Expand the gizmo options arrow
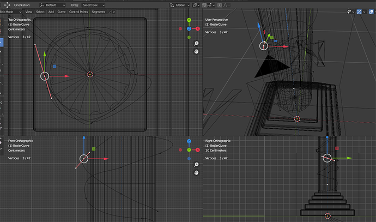The image size is (376, 222). click(364, 12)
